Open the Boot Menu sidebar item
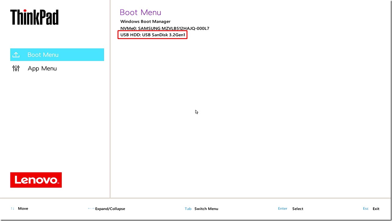The height and width of the screenshot is (221, 392). pyautogui.click(x=57, y=55)
